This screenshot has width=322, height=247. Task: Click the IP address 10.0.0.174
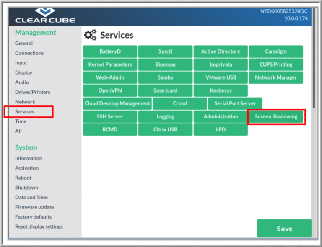[296, 18]
